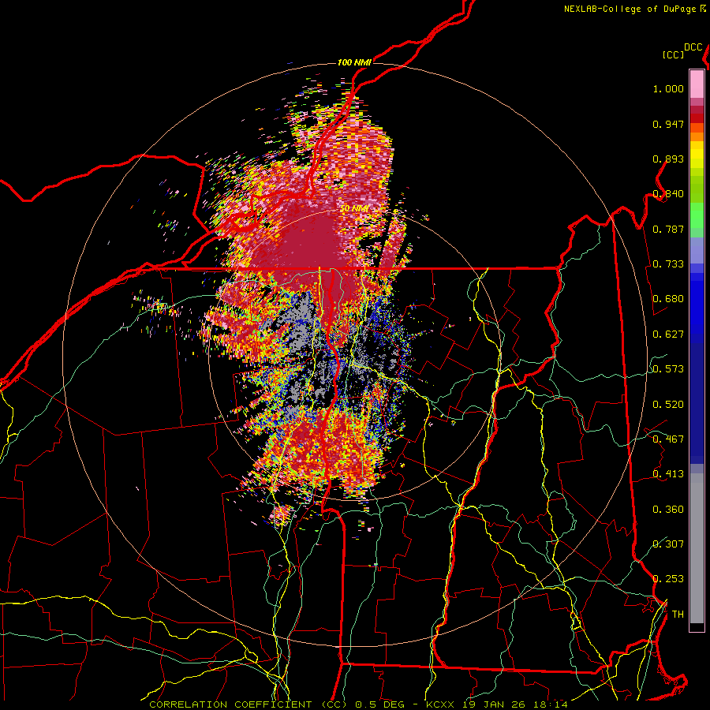Click the pink top segment of the color bar
710x710 pixels.
pyautogui.click(x=697, y=84)
